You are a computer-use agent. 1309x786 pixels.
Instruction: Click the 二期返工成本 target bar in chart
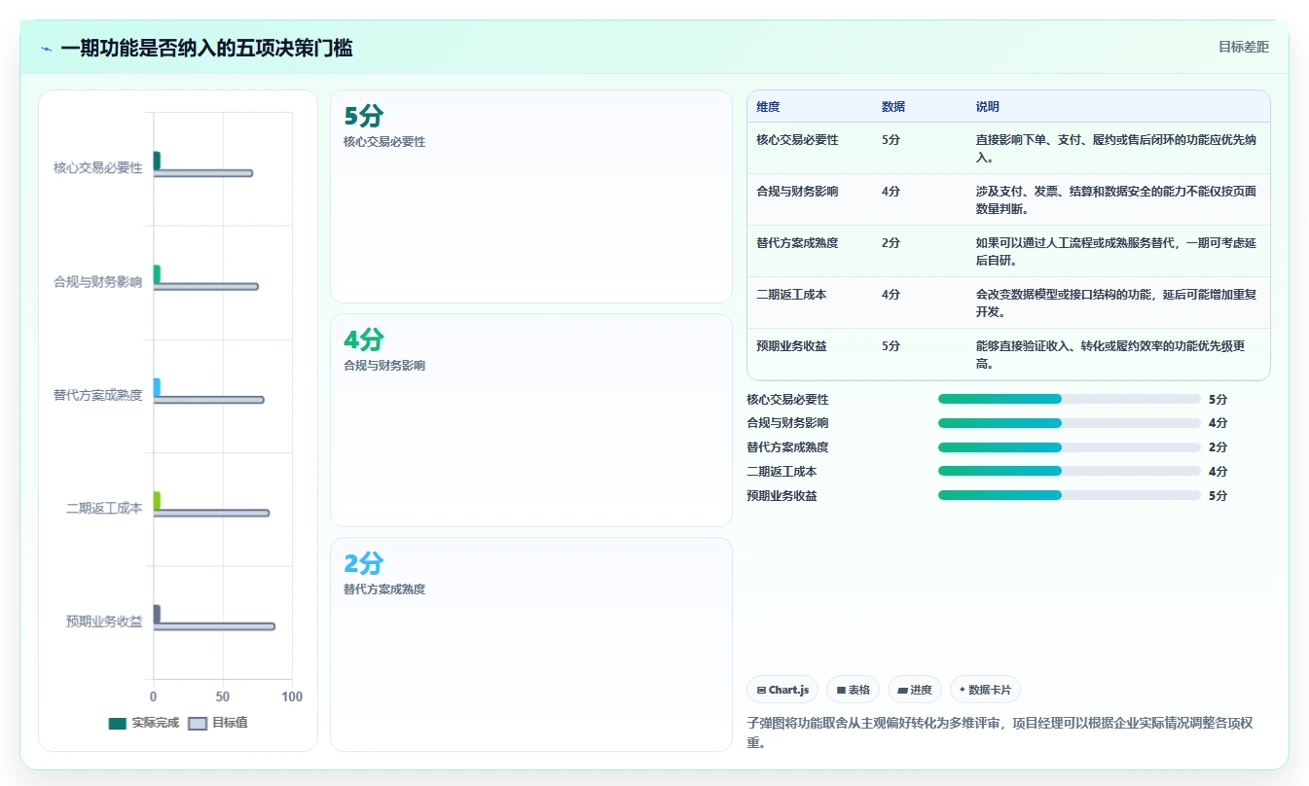(211, 513)
